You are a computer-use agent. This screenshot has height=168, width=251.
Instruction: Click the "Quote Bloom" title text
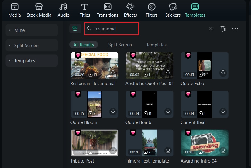tap(84, 122)
